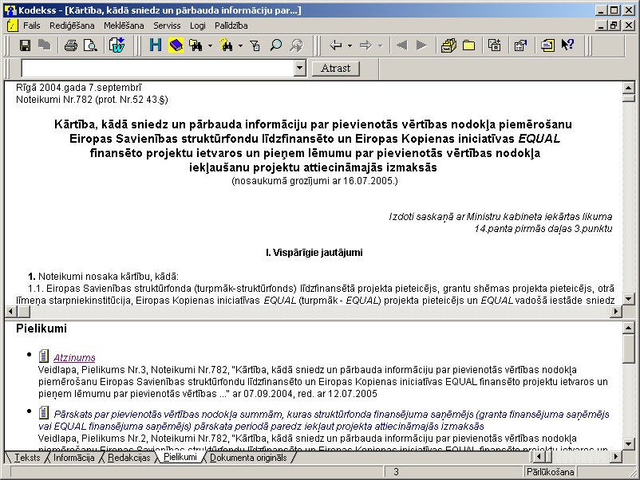Print the document using the printer icon
The height and width of the screenshot is (480, 640).
pyautogui.click(x=70, y=45)
